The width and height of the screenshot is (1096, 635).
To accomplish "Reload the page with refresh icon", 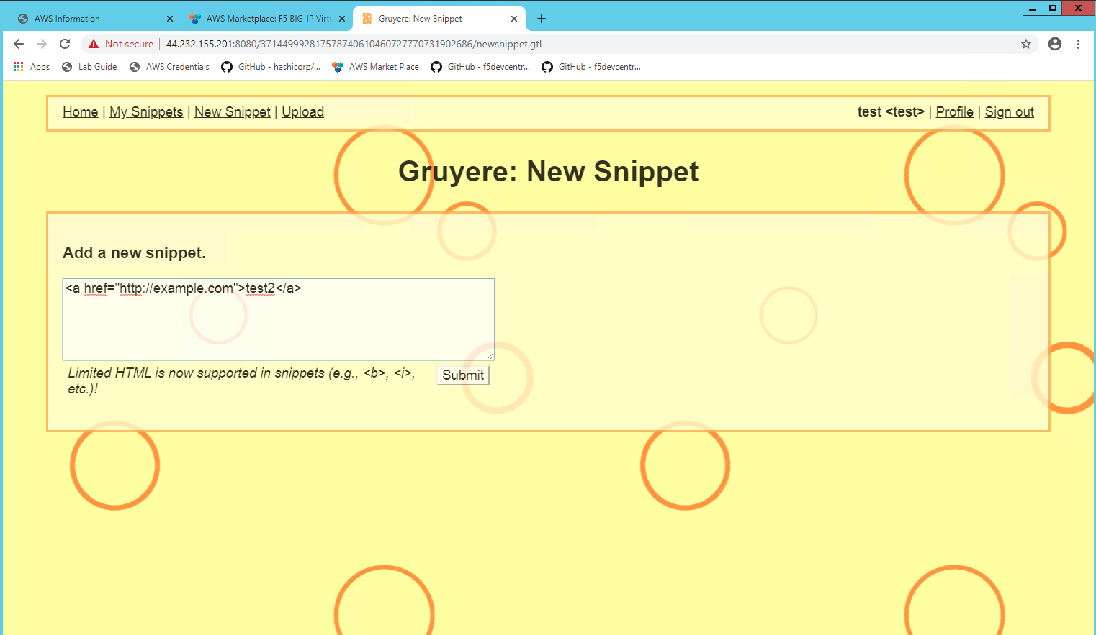I will pos(65,44).
